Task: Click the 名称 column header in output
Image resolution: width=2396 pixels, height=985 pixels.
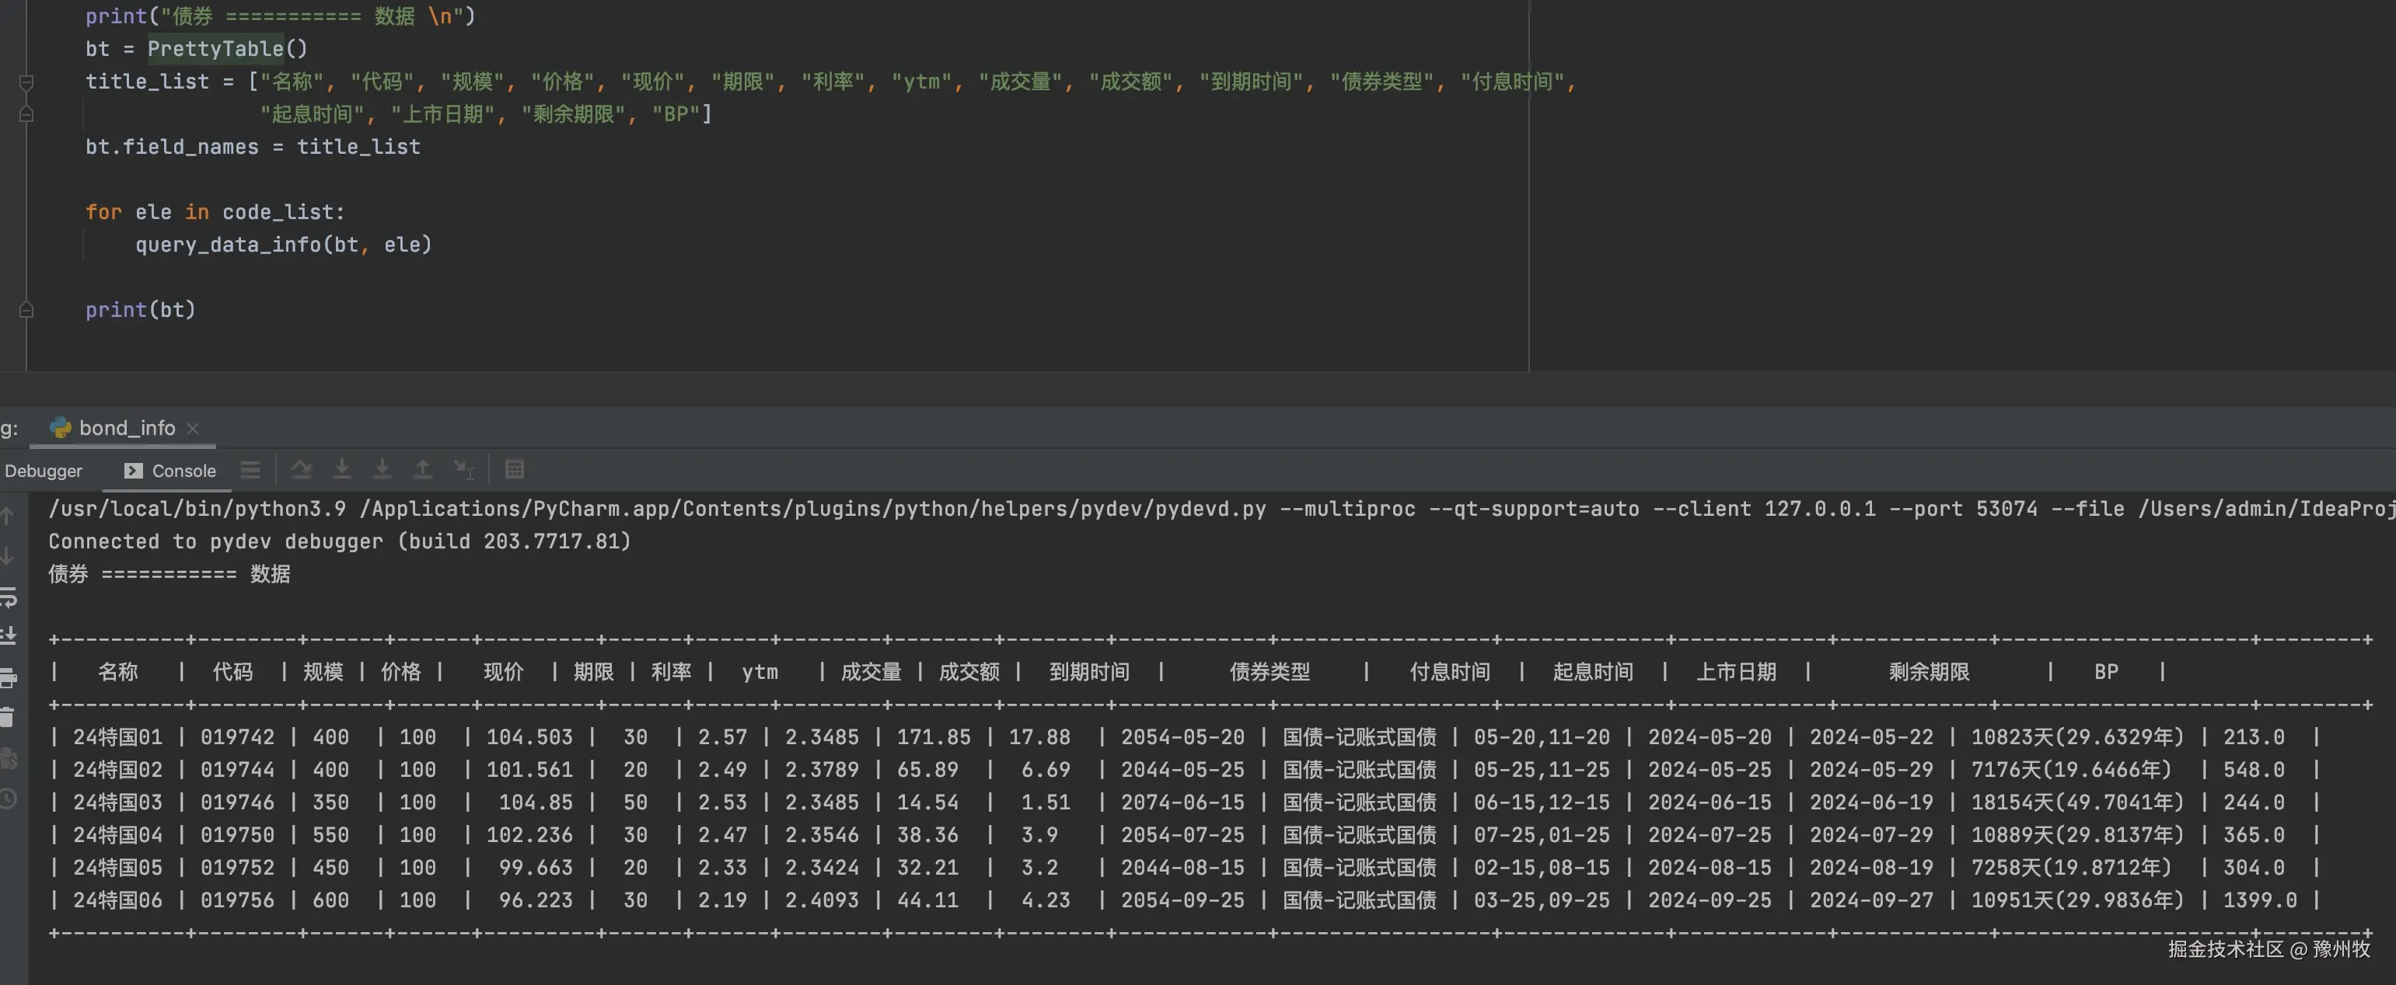Action: [117, 672]
